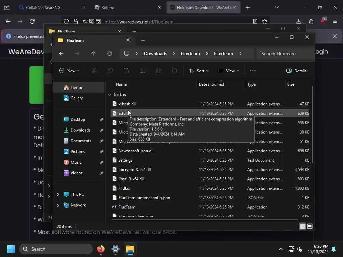Refresh the FluxTeam folder view
The width and height of the screenshot is (343, 257).
click(110, 54)
